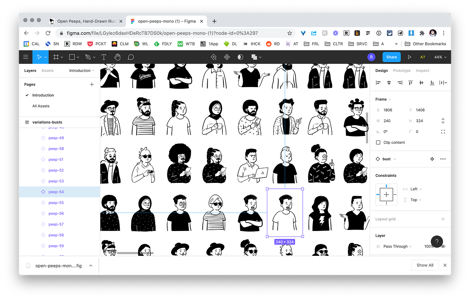
Task: Open the Help question mark button
Action: 437,241
